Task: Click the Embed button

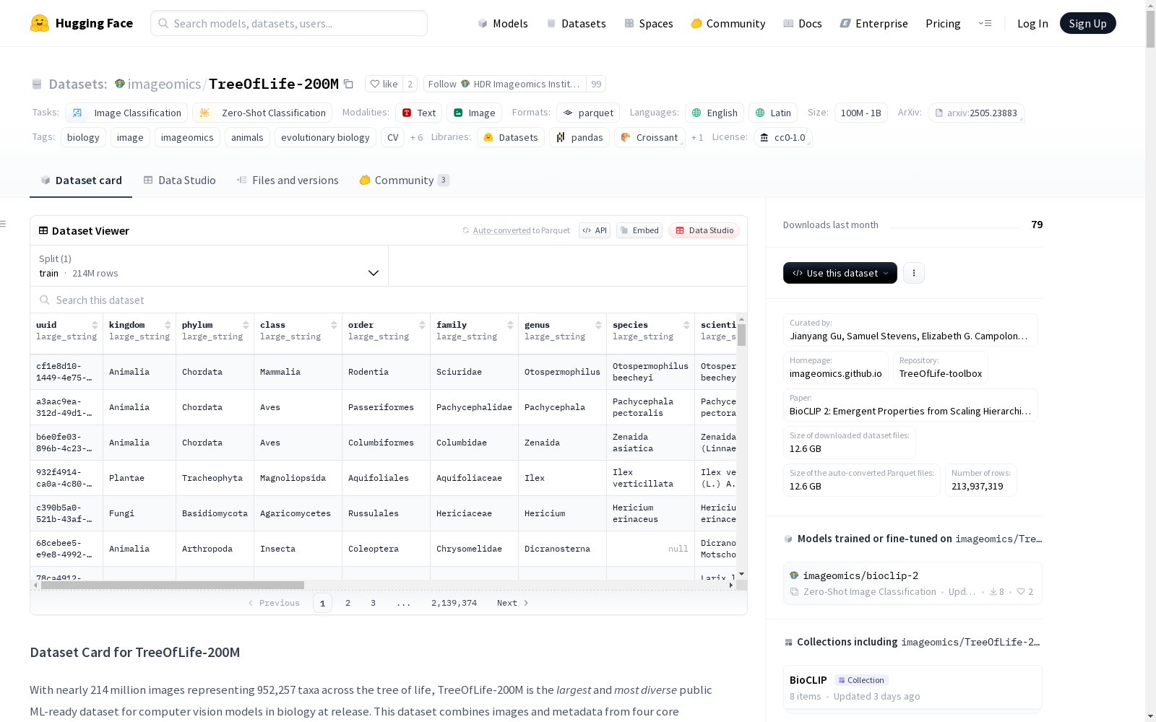Action: click(x=639, y=230)
